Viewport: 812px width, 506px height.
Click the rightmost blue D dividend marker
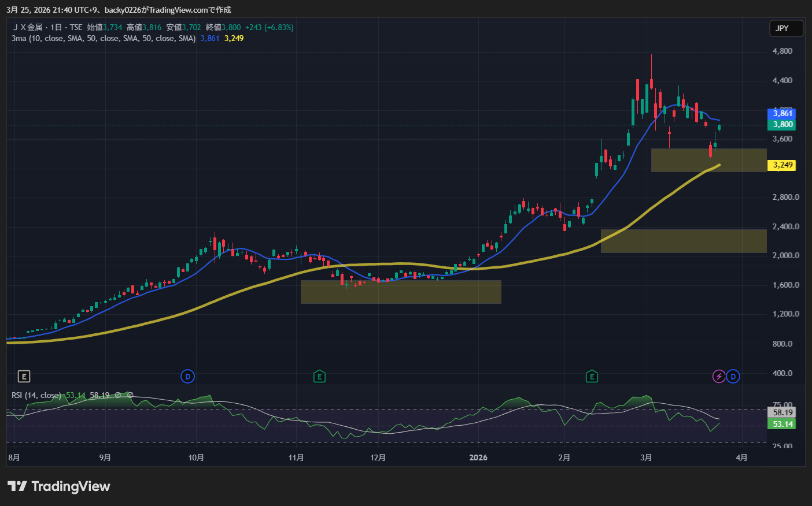pos(733,377)
